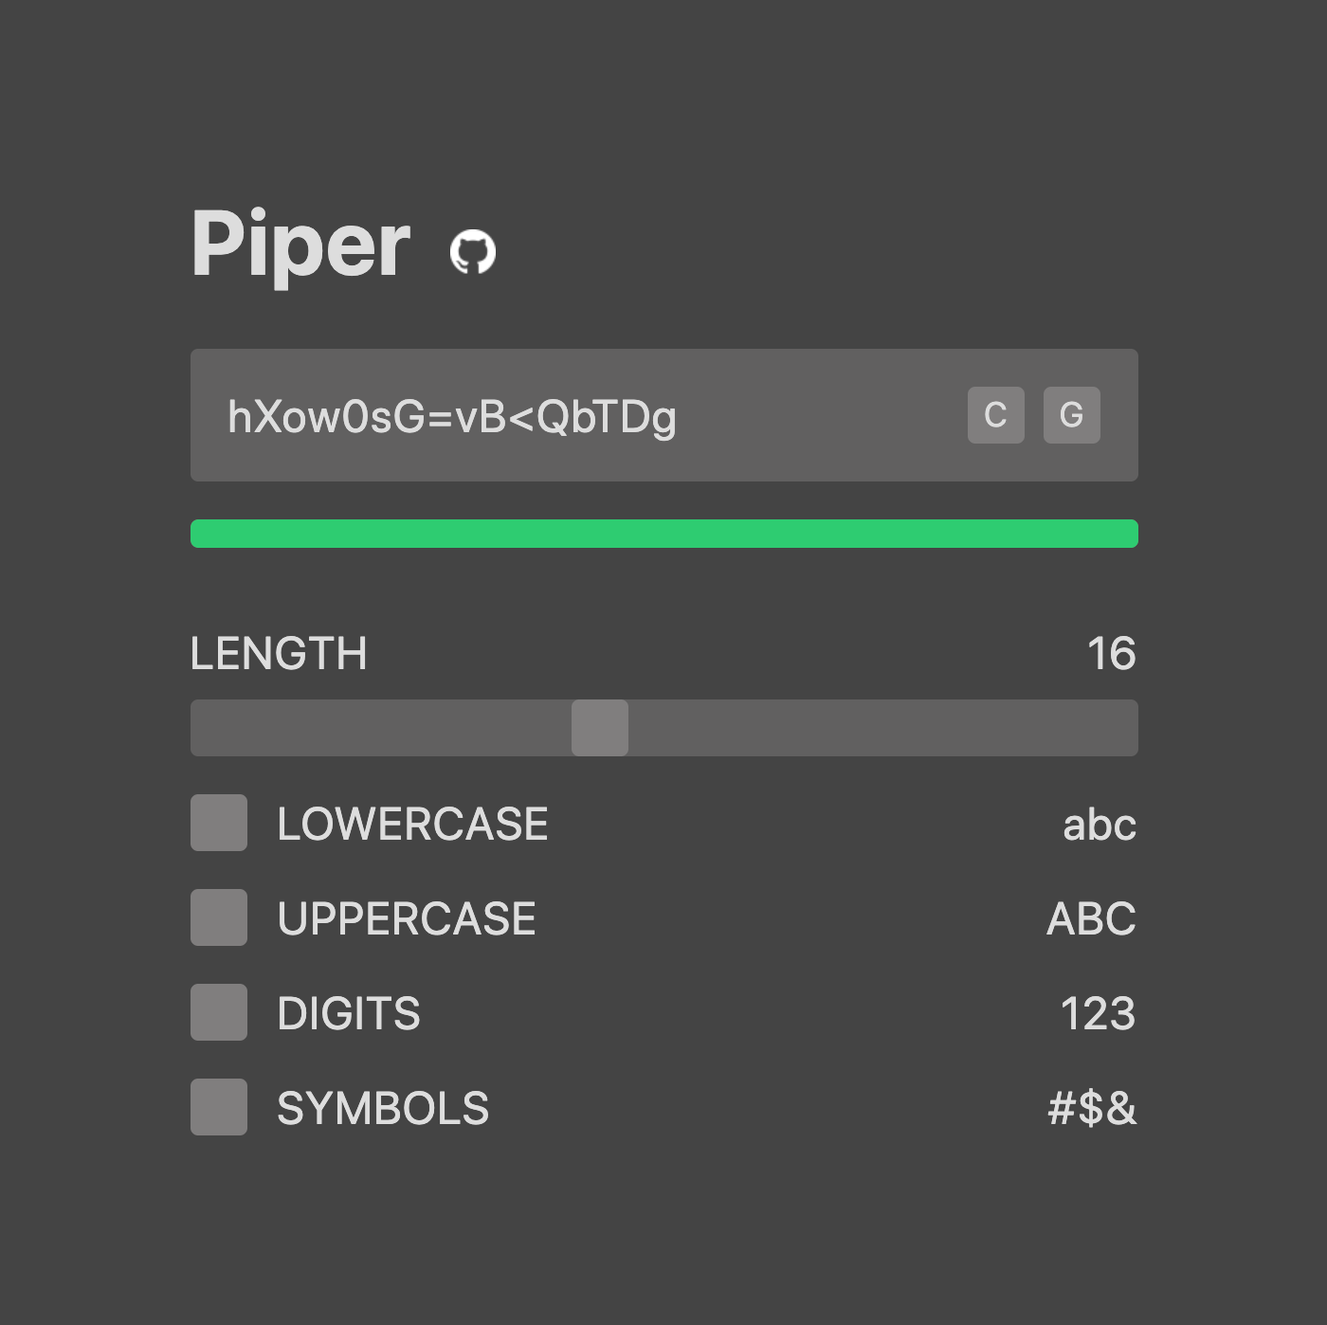The width and height of the screenshot is (1327, 1325).
Task: Click the password text hXow0sG=vB<QbTDg
Action: tap(452, 414)
